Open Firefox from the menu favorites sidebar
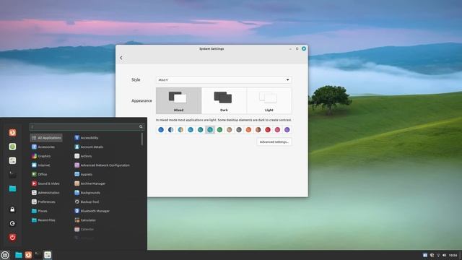The height and width of the screenshot is (260, 462). 12,133
